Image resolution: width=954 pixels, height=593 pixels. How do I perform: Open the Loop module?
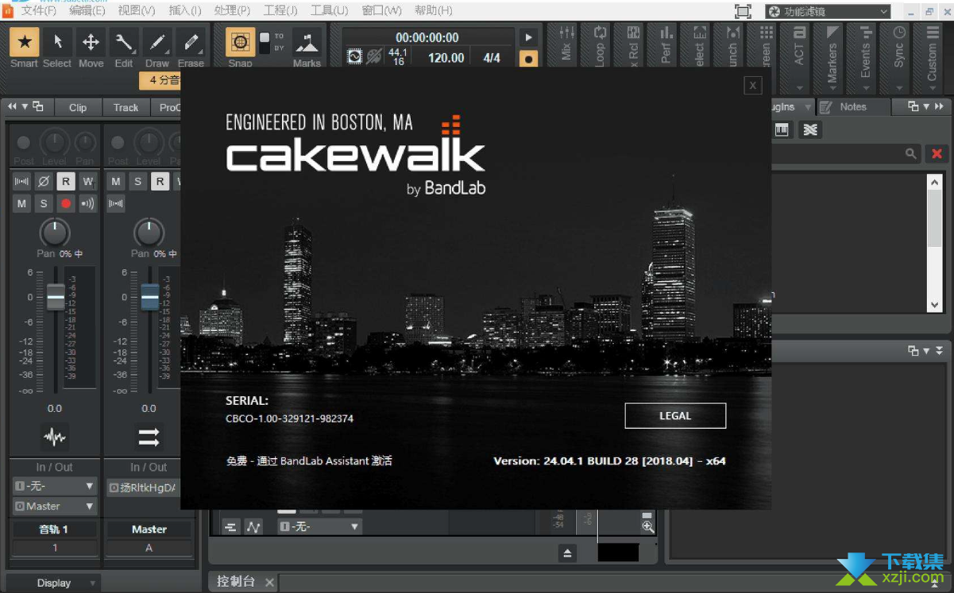(x=600, y=45)
